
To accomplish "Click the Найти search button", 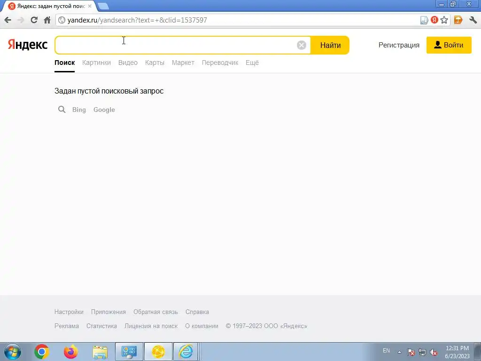I will [x=330, y=45].
